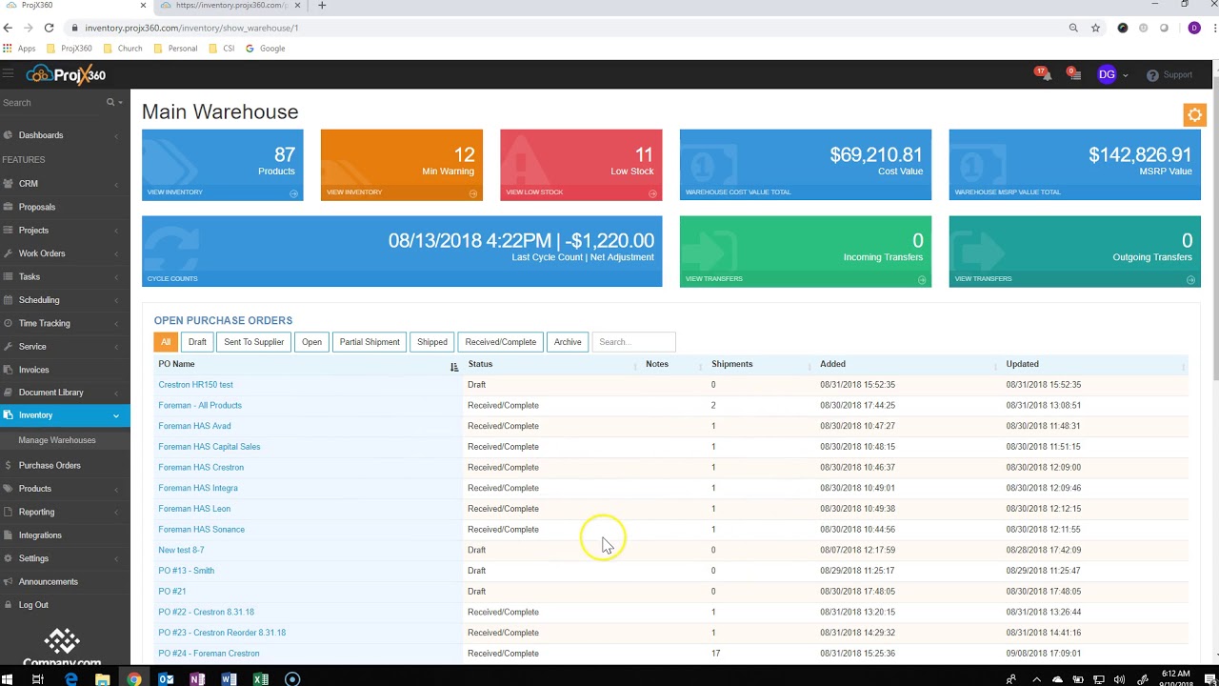Open the Church bookmark folder

click(x=123, y=49)
